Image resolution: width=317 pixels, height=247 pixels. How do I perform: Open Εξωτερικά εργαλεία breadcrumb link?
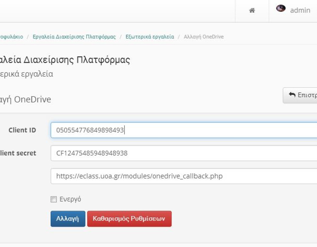(150, 37)
